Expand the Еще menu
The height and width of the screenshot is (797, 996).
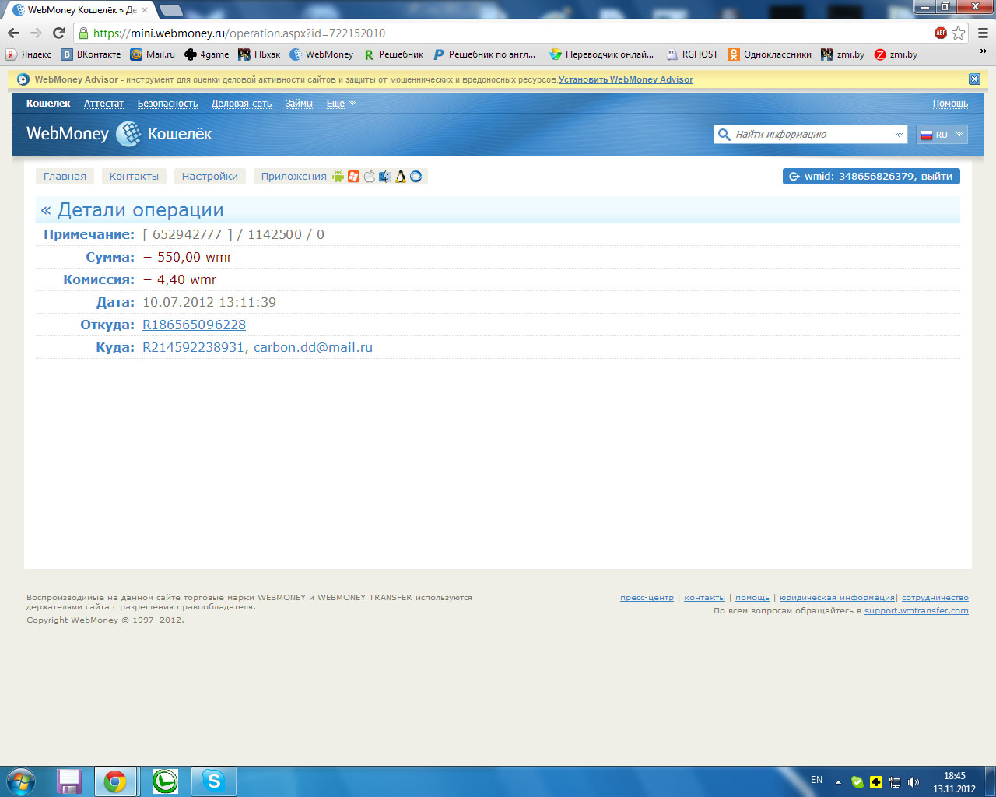point(341,104)
